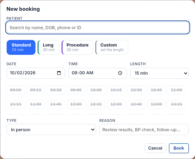Pick the 12:45 time slot chip
The width and height of the screenshot is (195, 159).
click(136, 104)
